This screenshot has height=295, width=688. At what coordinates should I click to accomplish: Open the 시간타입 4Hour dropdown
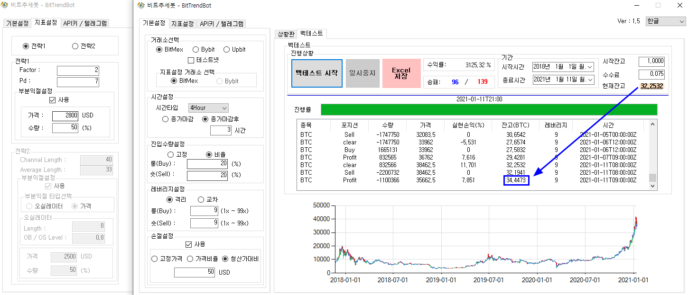click(208, 108)
